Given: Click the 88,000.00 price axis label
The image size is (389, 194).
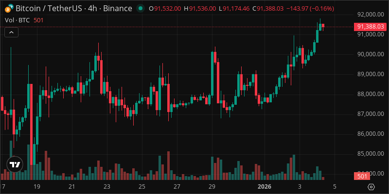Looking at the screenshot, I should [x=371, y=94].
